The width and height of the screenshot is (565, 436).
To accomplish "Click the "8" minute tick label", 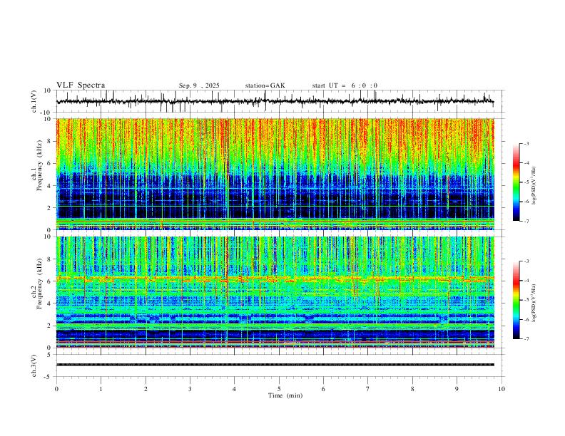I will 412,389.
